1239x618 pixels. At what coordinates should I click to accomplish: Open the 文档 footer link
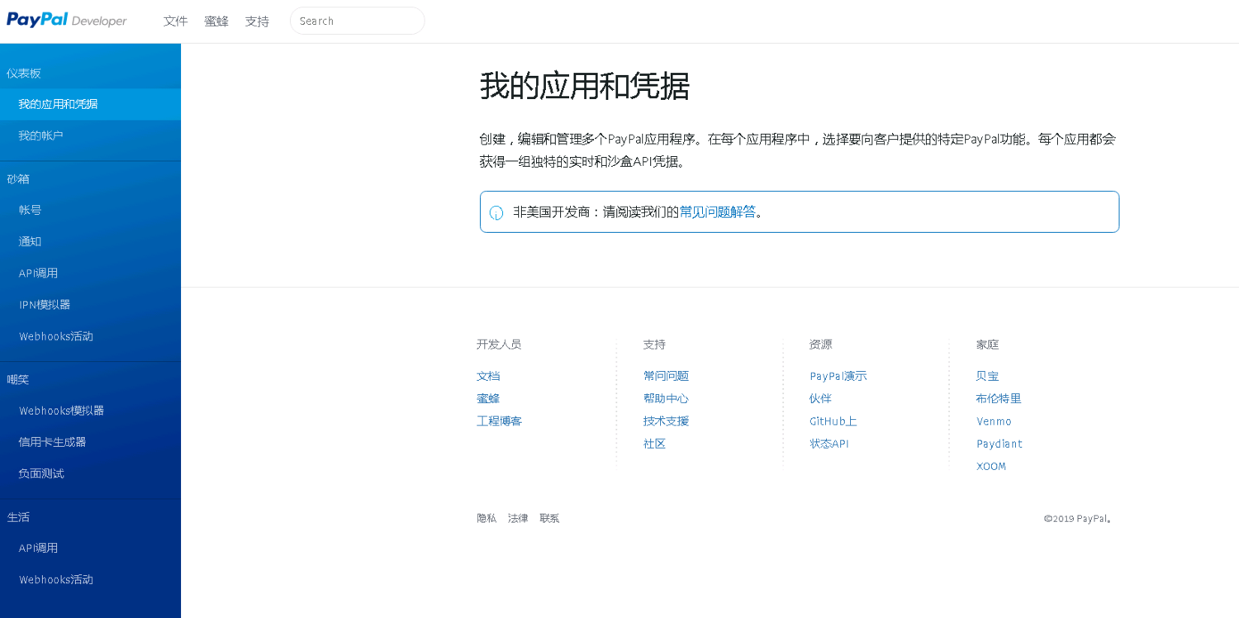tap(488, 376)
